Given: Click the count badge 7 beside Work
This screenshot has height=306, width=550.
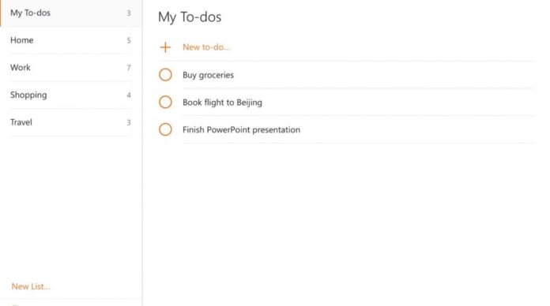Looking at the screenshot, I should point(129,68).
